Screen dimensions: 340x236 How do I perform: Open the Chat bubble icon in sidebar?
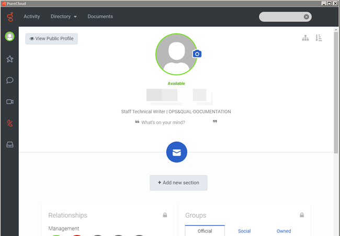(9, 81)
